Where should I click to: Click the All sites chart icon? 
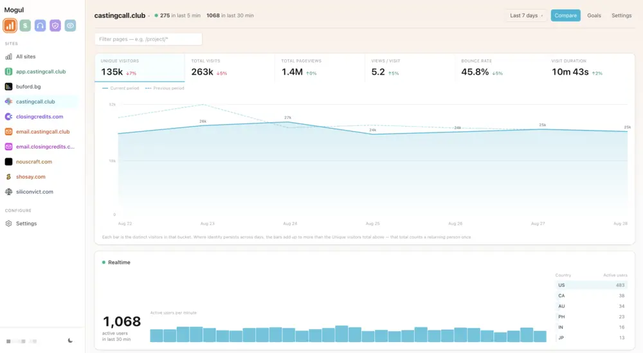tap(8, 57)
